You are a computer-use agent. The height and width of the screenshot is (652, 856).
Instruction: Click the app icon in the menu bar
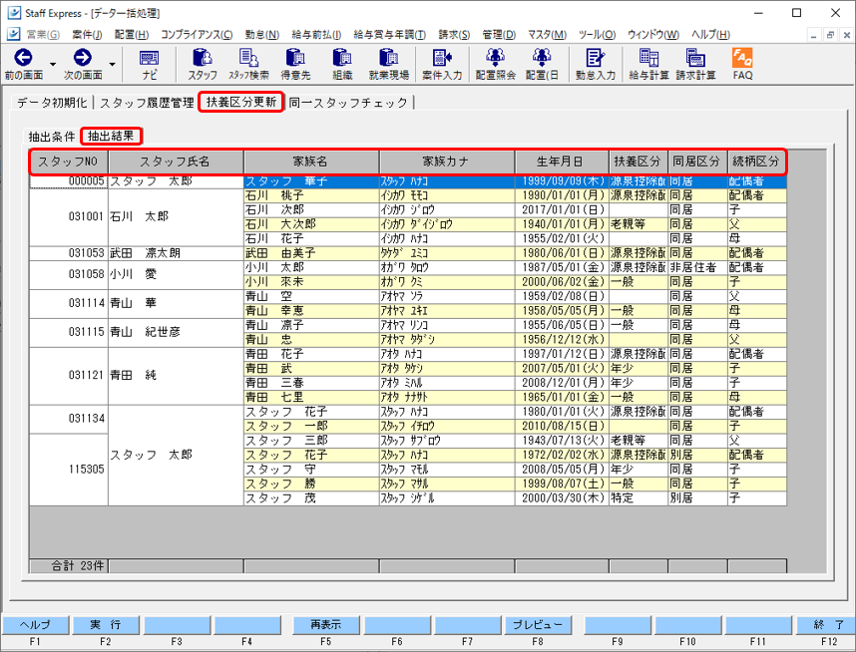click(13, 34)
